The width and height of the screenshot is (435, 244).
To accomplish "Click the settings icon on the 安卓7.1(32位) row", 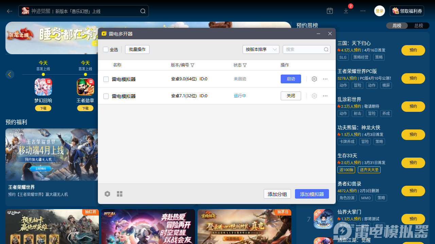I will (x=314, y=96).
